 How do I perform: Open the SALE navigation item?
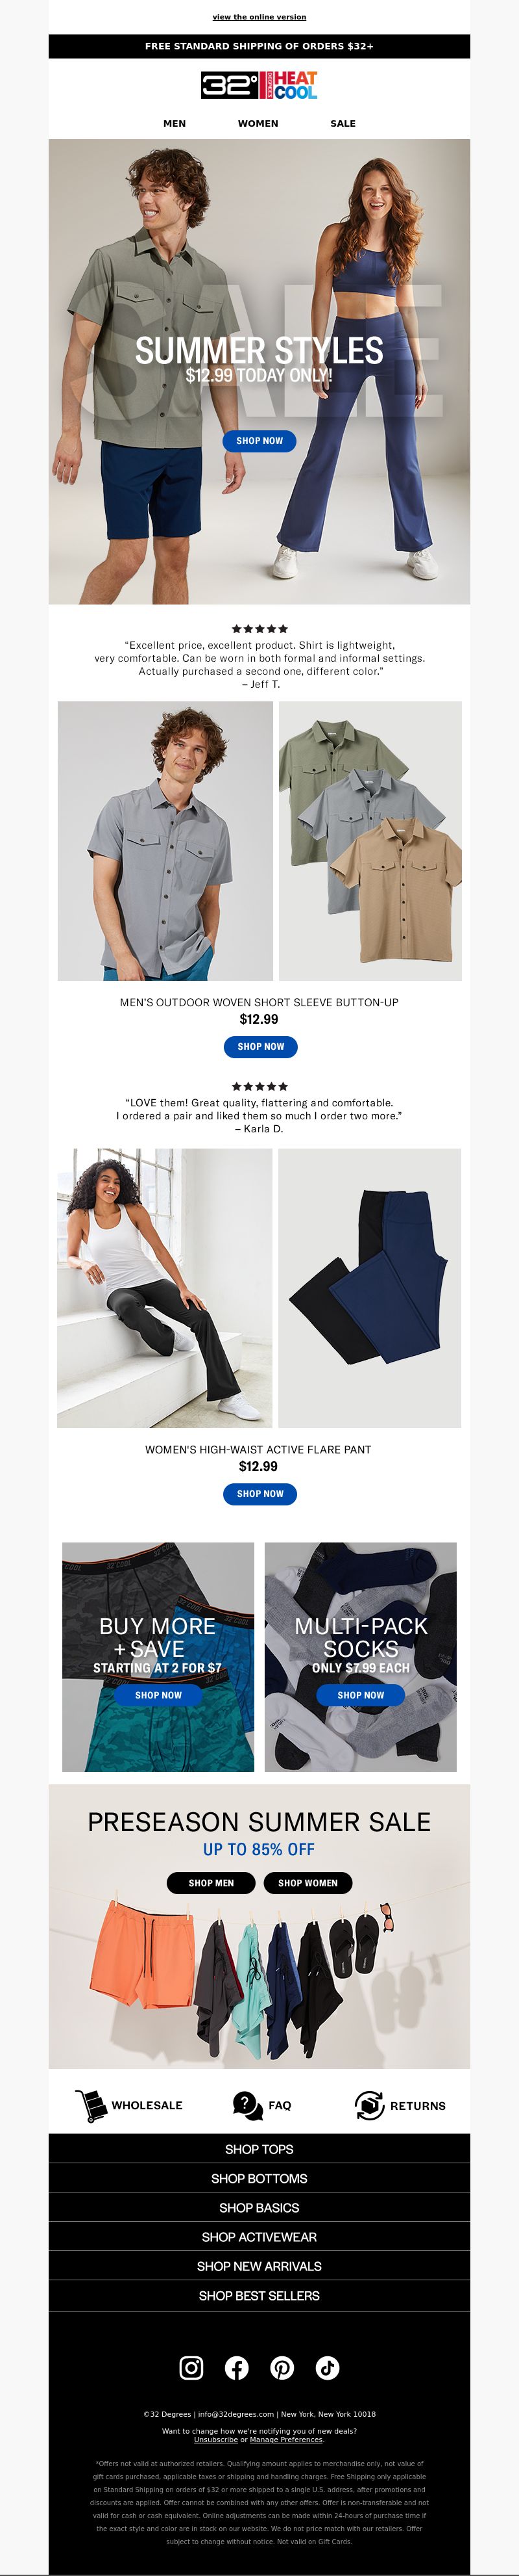pyautogui.click(x=343, y=123)
